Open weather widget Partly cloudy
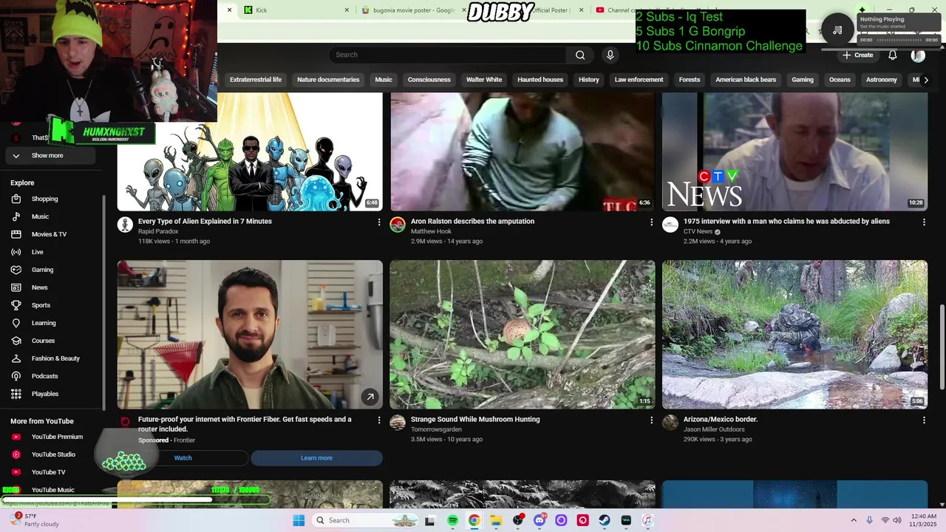This screenshot has width=946, height=532. 33,520
